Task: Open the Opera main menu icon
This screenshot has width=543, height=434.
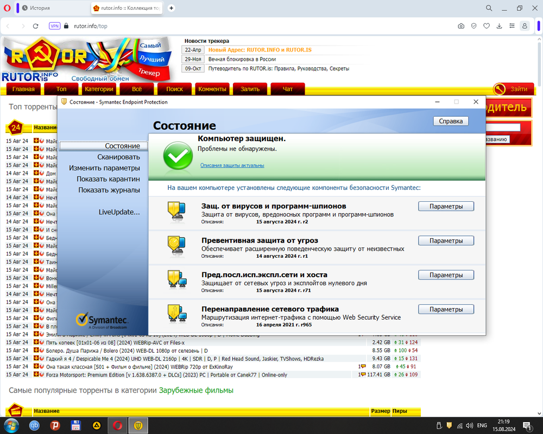Action: coord(7,8)
